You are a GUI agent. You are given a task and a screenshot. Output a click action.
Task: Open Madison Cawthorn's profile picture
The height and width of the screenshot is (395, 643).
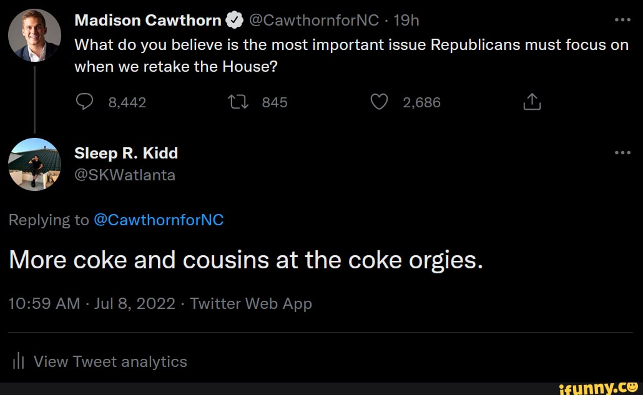[35, 34]
